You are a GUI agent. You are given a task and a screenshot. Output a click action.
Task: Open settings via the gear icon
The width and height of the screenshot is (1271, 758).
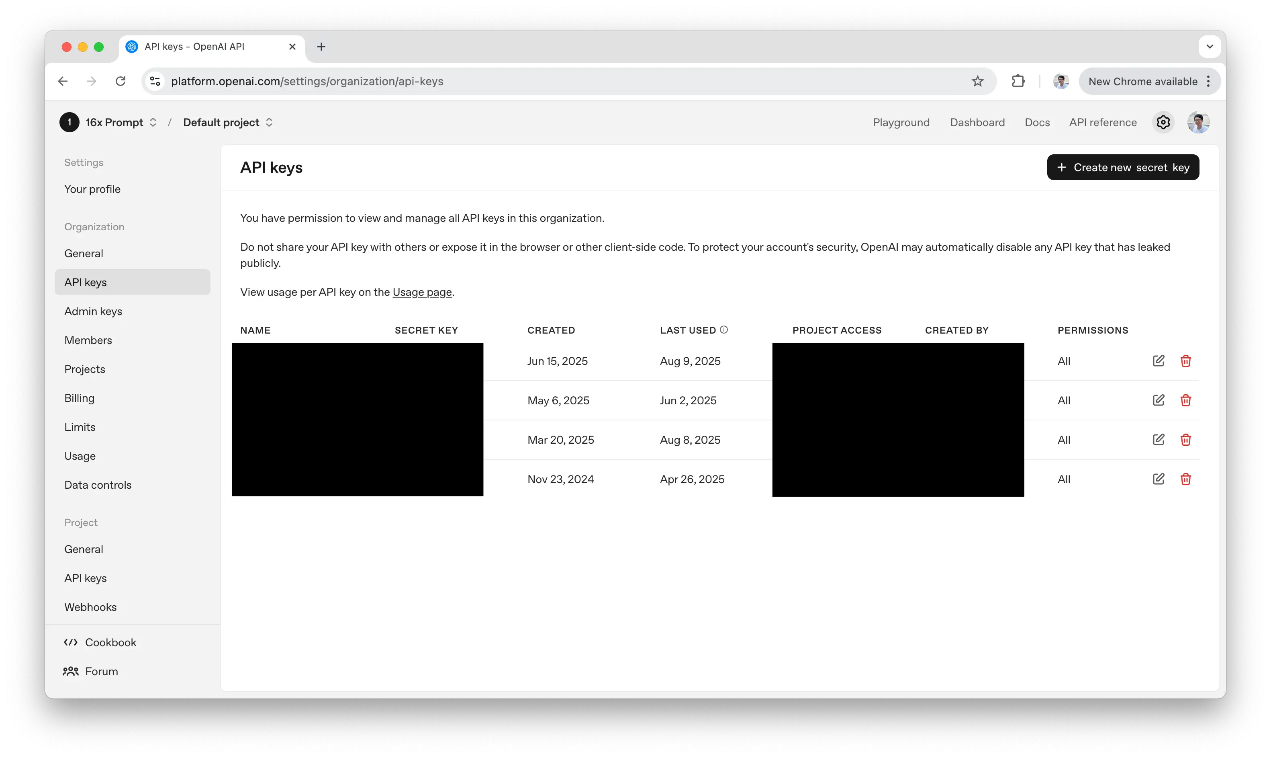pyautogui.click(x=1163, y=123)
